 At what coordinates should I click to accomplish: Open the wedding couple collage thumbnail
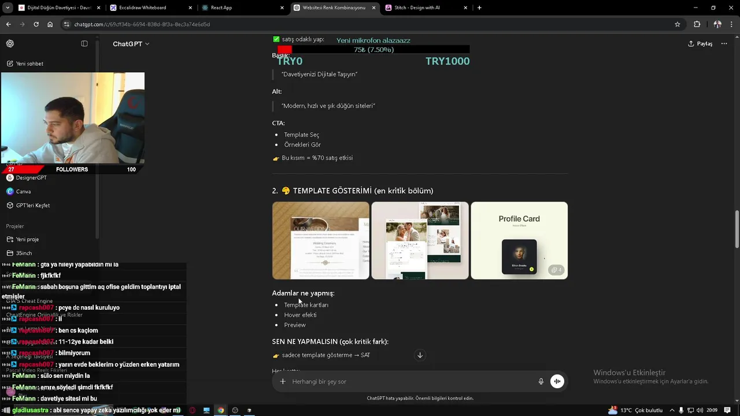(420, 240)
